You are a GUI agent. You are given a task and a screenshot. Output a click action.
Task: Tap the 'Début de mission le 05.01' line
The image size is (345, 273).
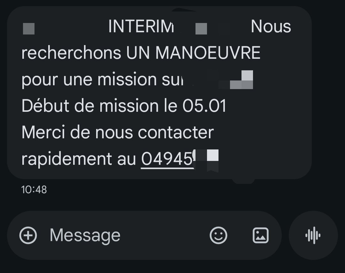(x=124, y=106)
